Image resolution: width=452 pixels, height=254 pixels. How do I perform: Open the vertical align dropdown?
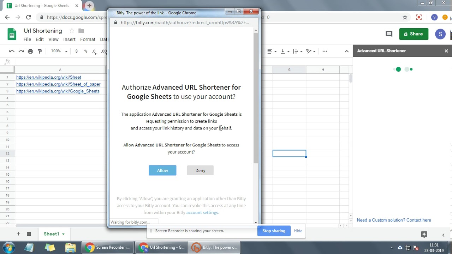pyautogui.click(x=285, y=51)
